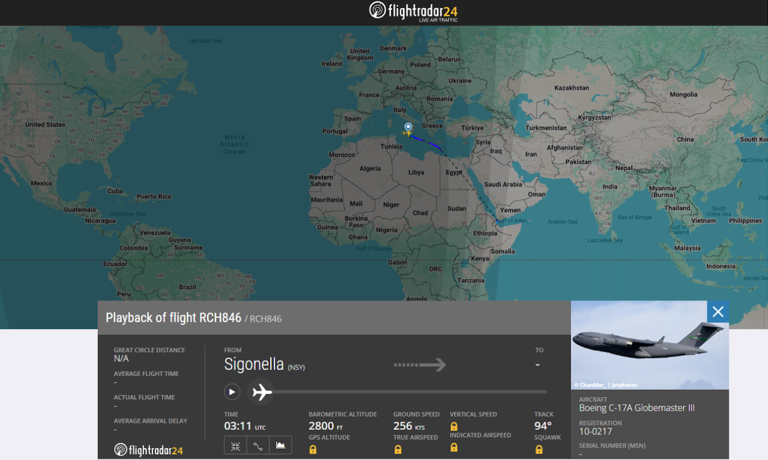Screen dimensions: 768x460
Task: Click the Flightradar24 logo in header
Action: [x=413, y=11]
